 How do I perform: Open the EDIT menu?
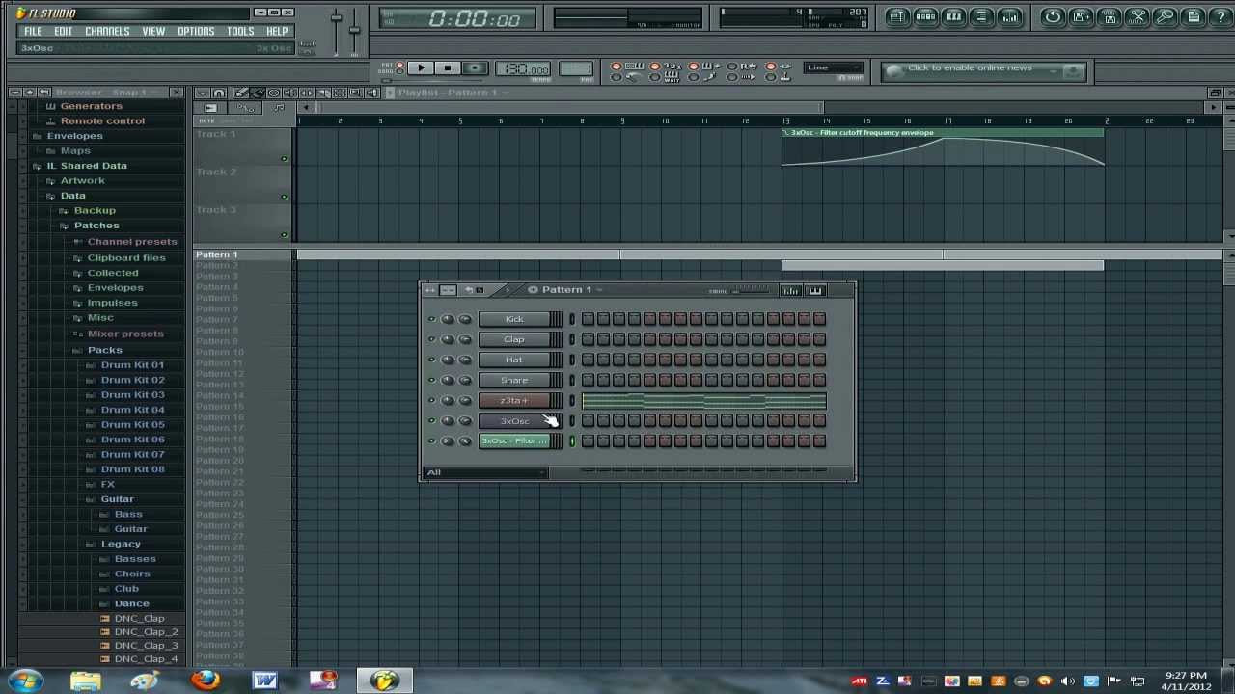63,31
